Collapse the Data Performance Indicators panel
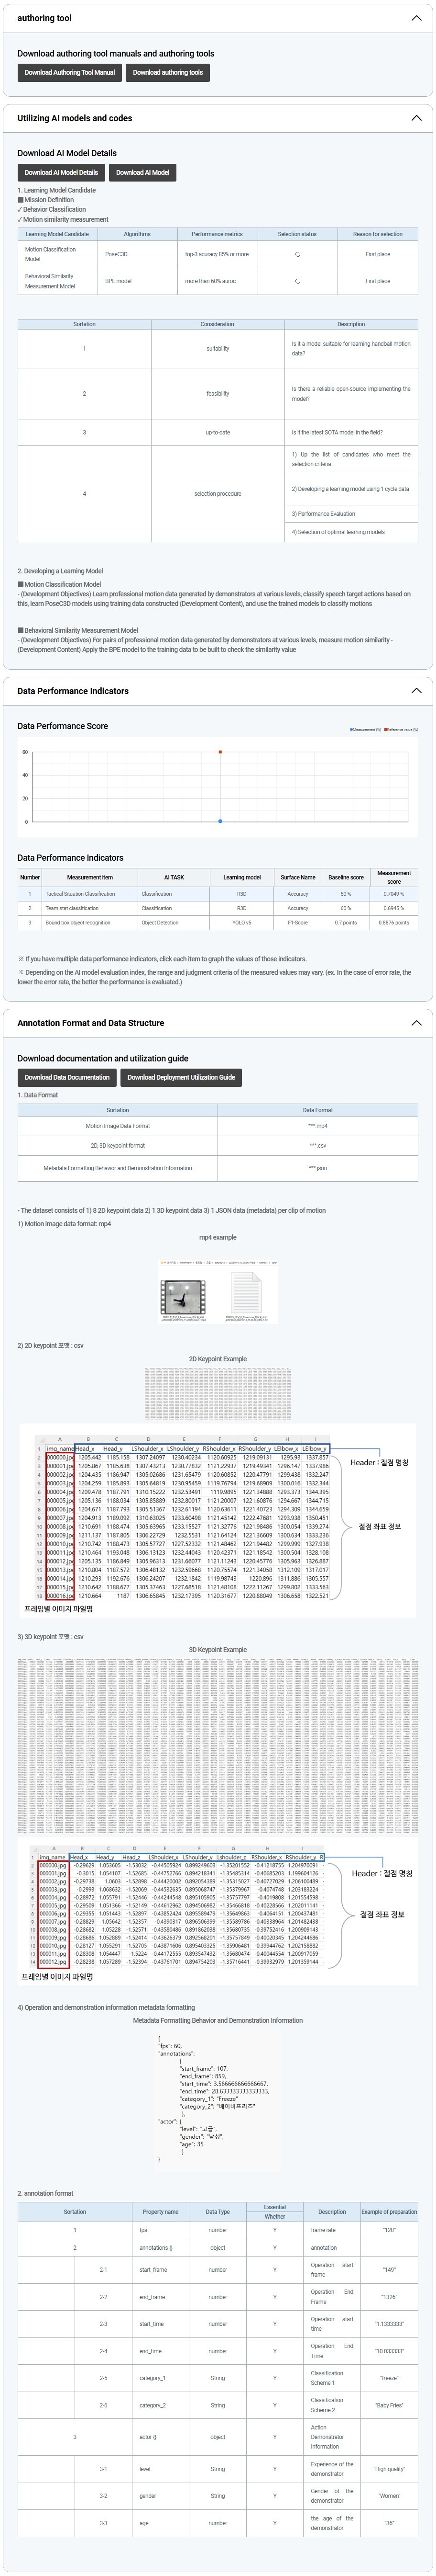Screen dimensions: 436x2576 coord(416,691)
